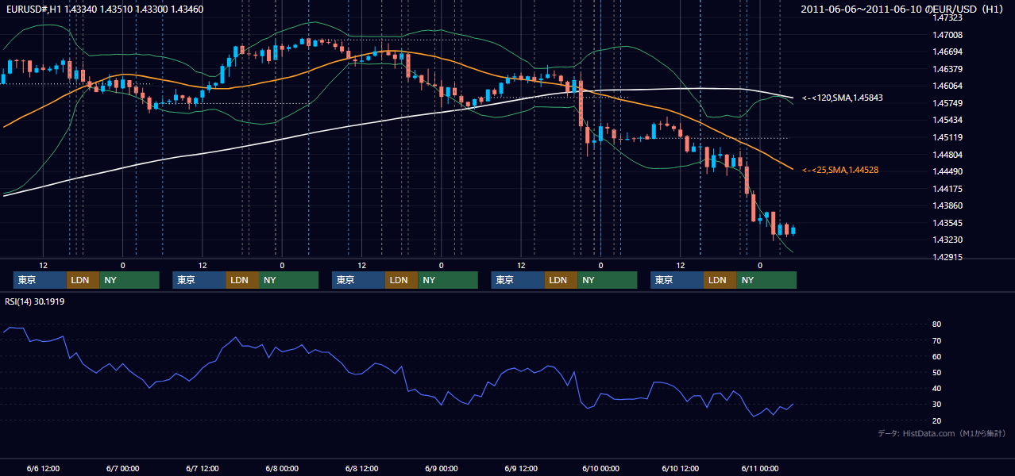The width and height of the screenshot is (1015, 476).
Task: Pick RSI scale level 50
Action: [936, 372]
